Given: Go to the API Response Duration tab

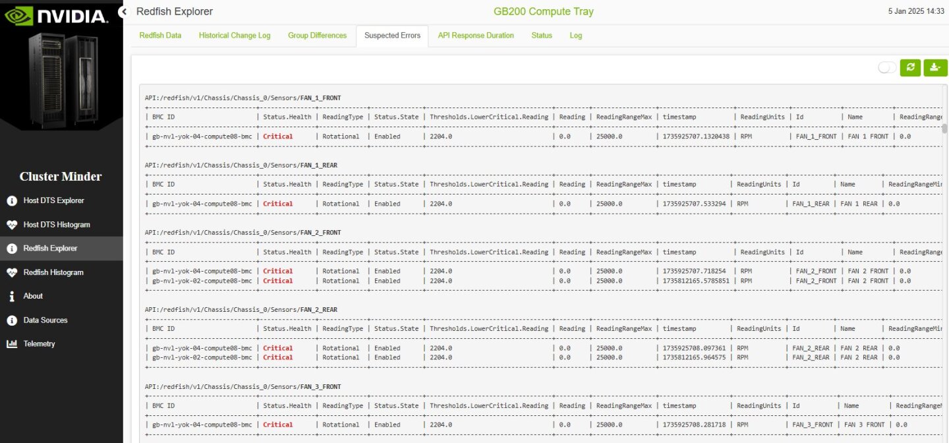Looking at the screenshot, I should (476, 36).
